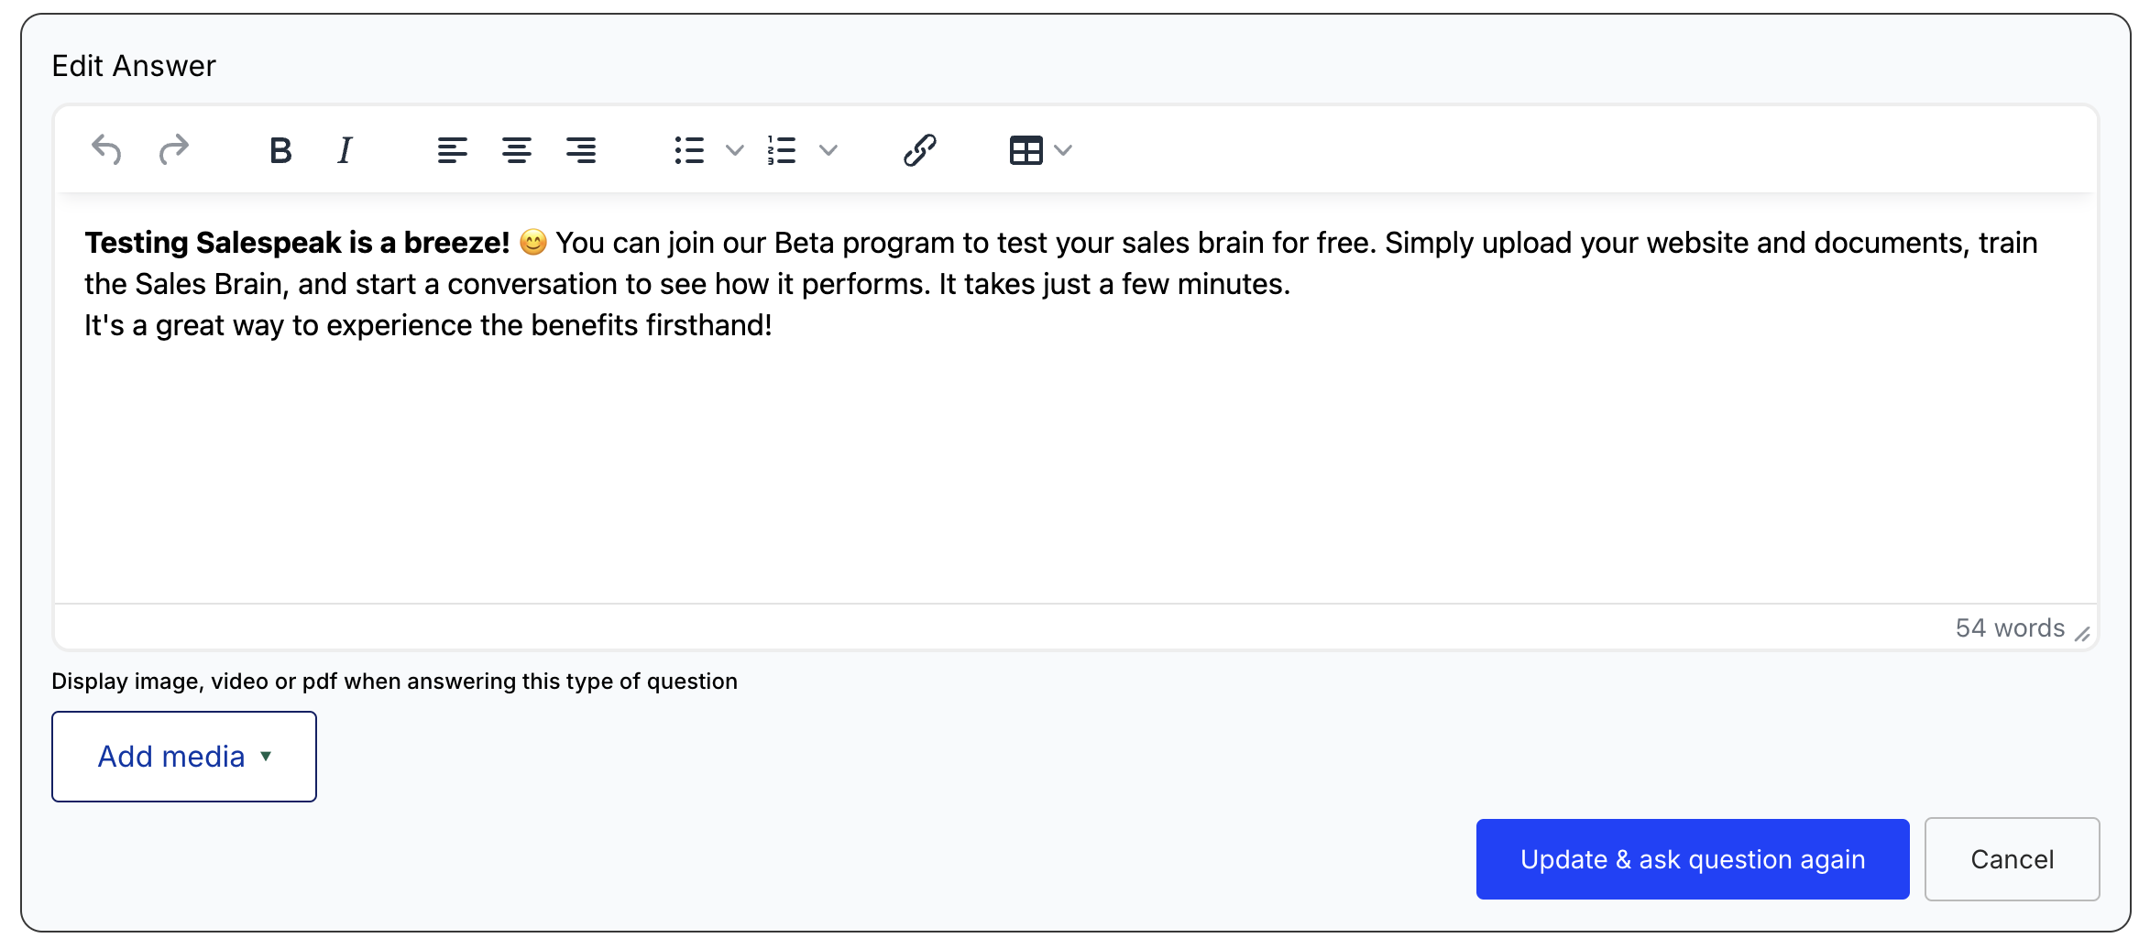Open bullet list style options
The width and height of the screenshot is (2150, 949).
[x=735, y=149]
